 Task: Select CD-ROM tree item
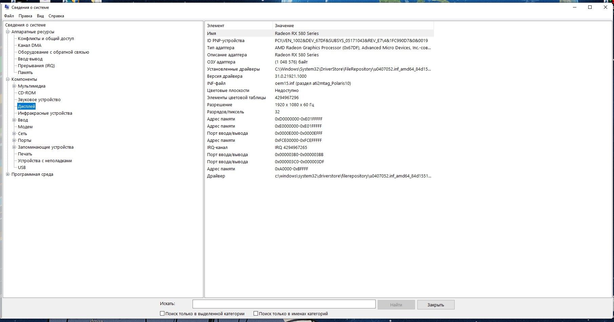pos(27,93)
